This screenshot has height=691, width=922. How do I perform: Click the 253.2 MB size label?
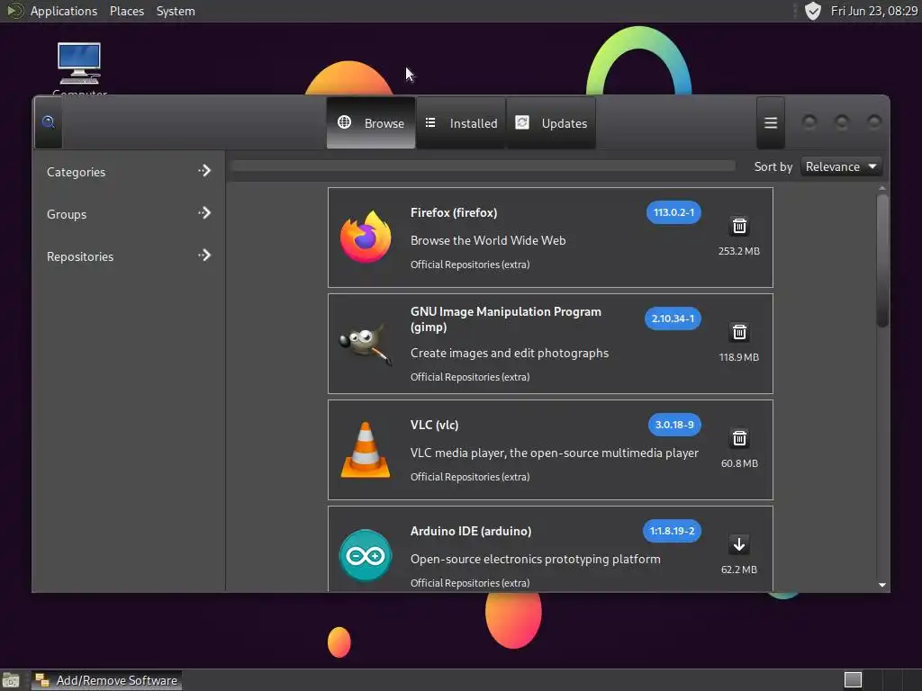click(x=739, y=251)
